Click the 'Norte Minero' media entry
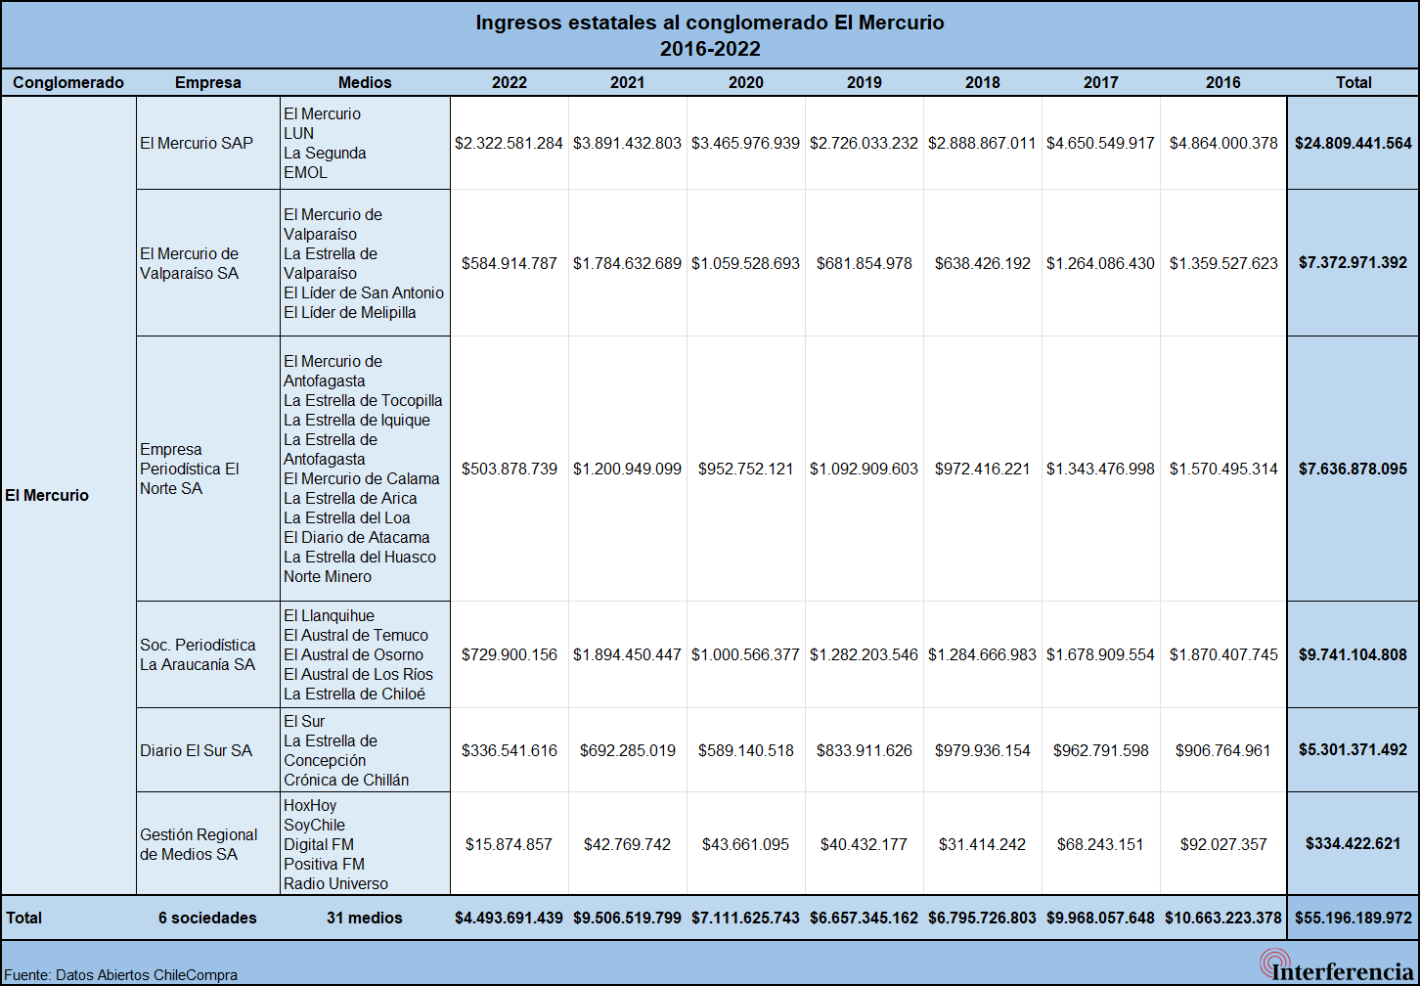Viewport: 1420px width, 986px height. pyautogui.click(x=328, y=576)
